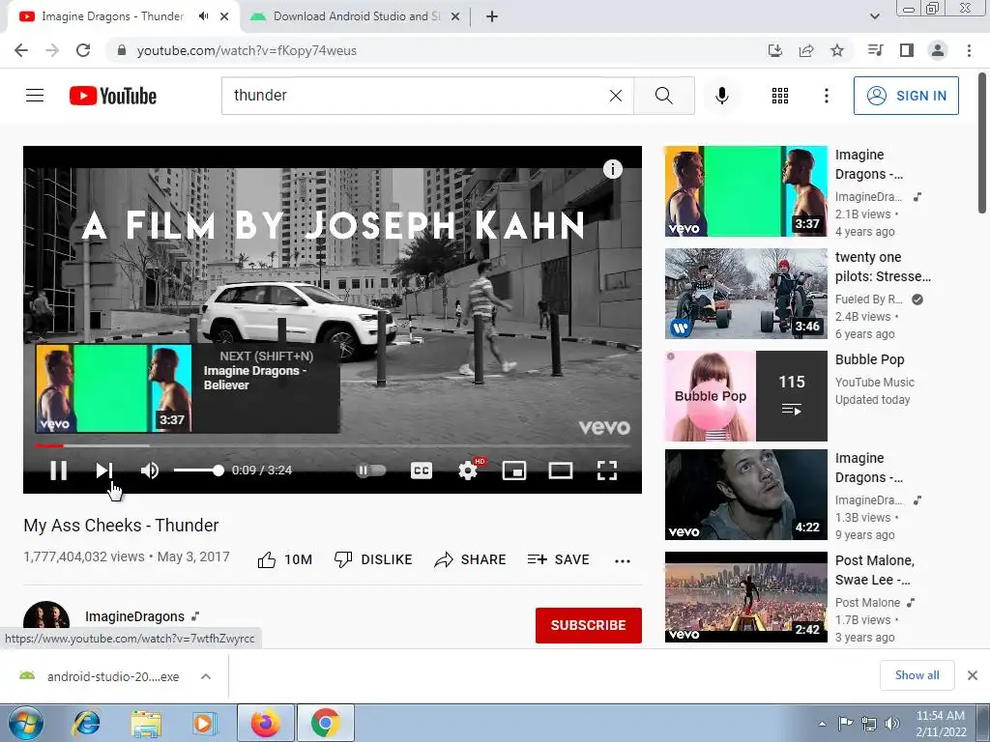Clear the search text with the X
Image resolution: width=990 pixels, height=742 pixels.
[x=616, y=96]
